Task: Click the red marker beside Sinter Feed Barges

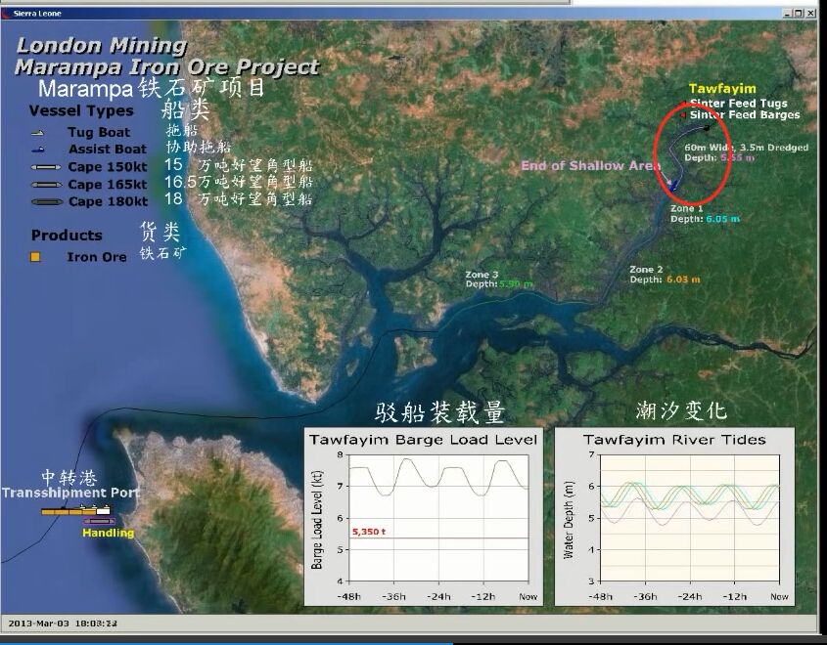Action: coord(684,114)
